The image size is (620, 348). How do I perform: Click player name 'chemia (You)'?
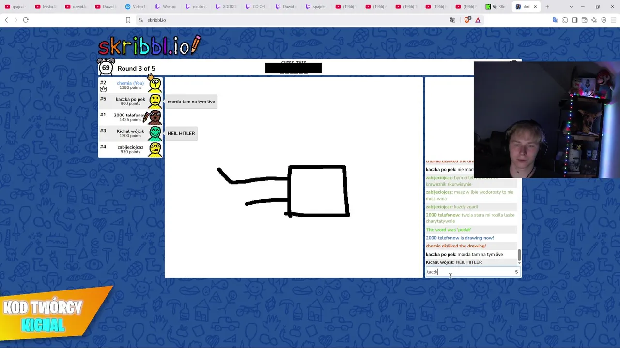coord(130,83)
